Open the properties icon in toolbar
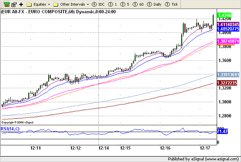The width and height of the screenshot is (241, 162). [x=14, y=5]
